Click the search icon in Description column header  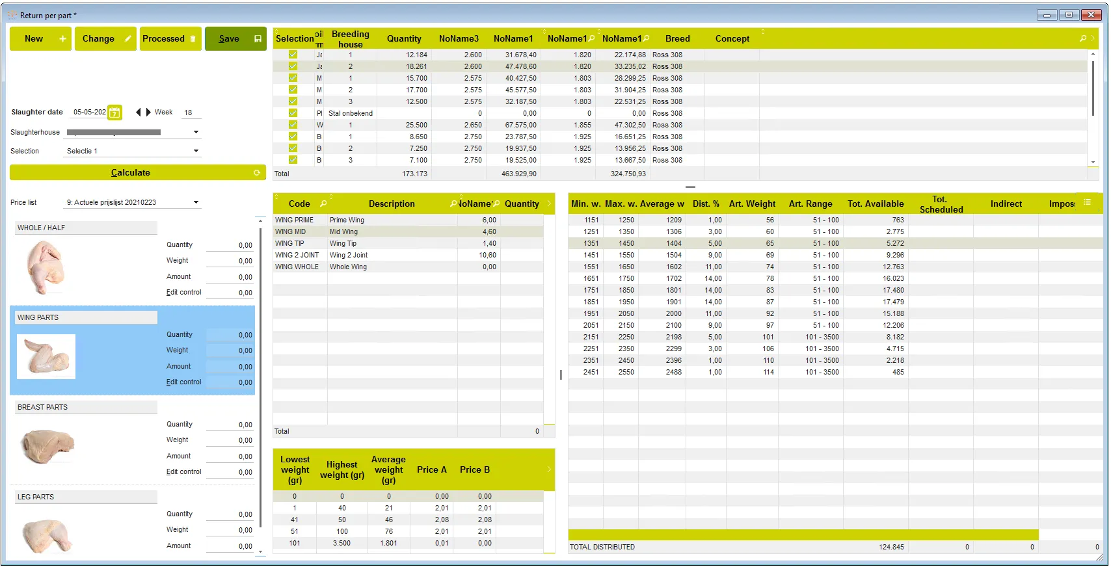[453, 204]
